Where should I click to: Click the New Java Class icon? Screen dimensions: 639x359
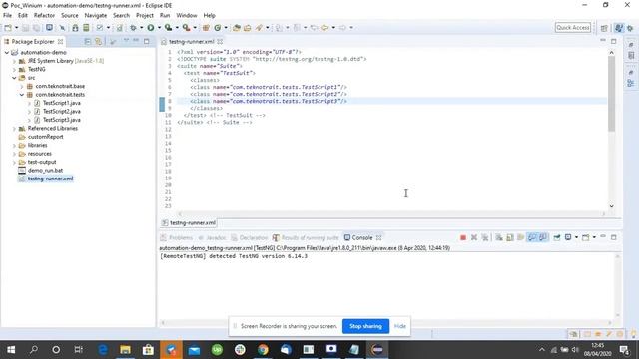tap(218, 28)
